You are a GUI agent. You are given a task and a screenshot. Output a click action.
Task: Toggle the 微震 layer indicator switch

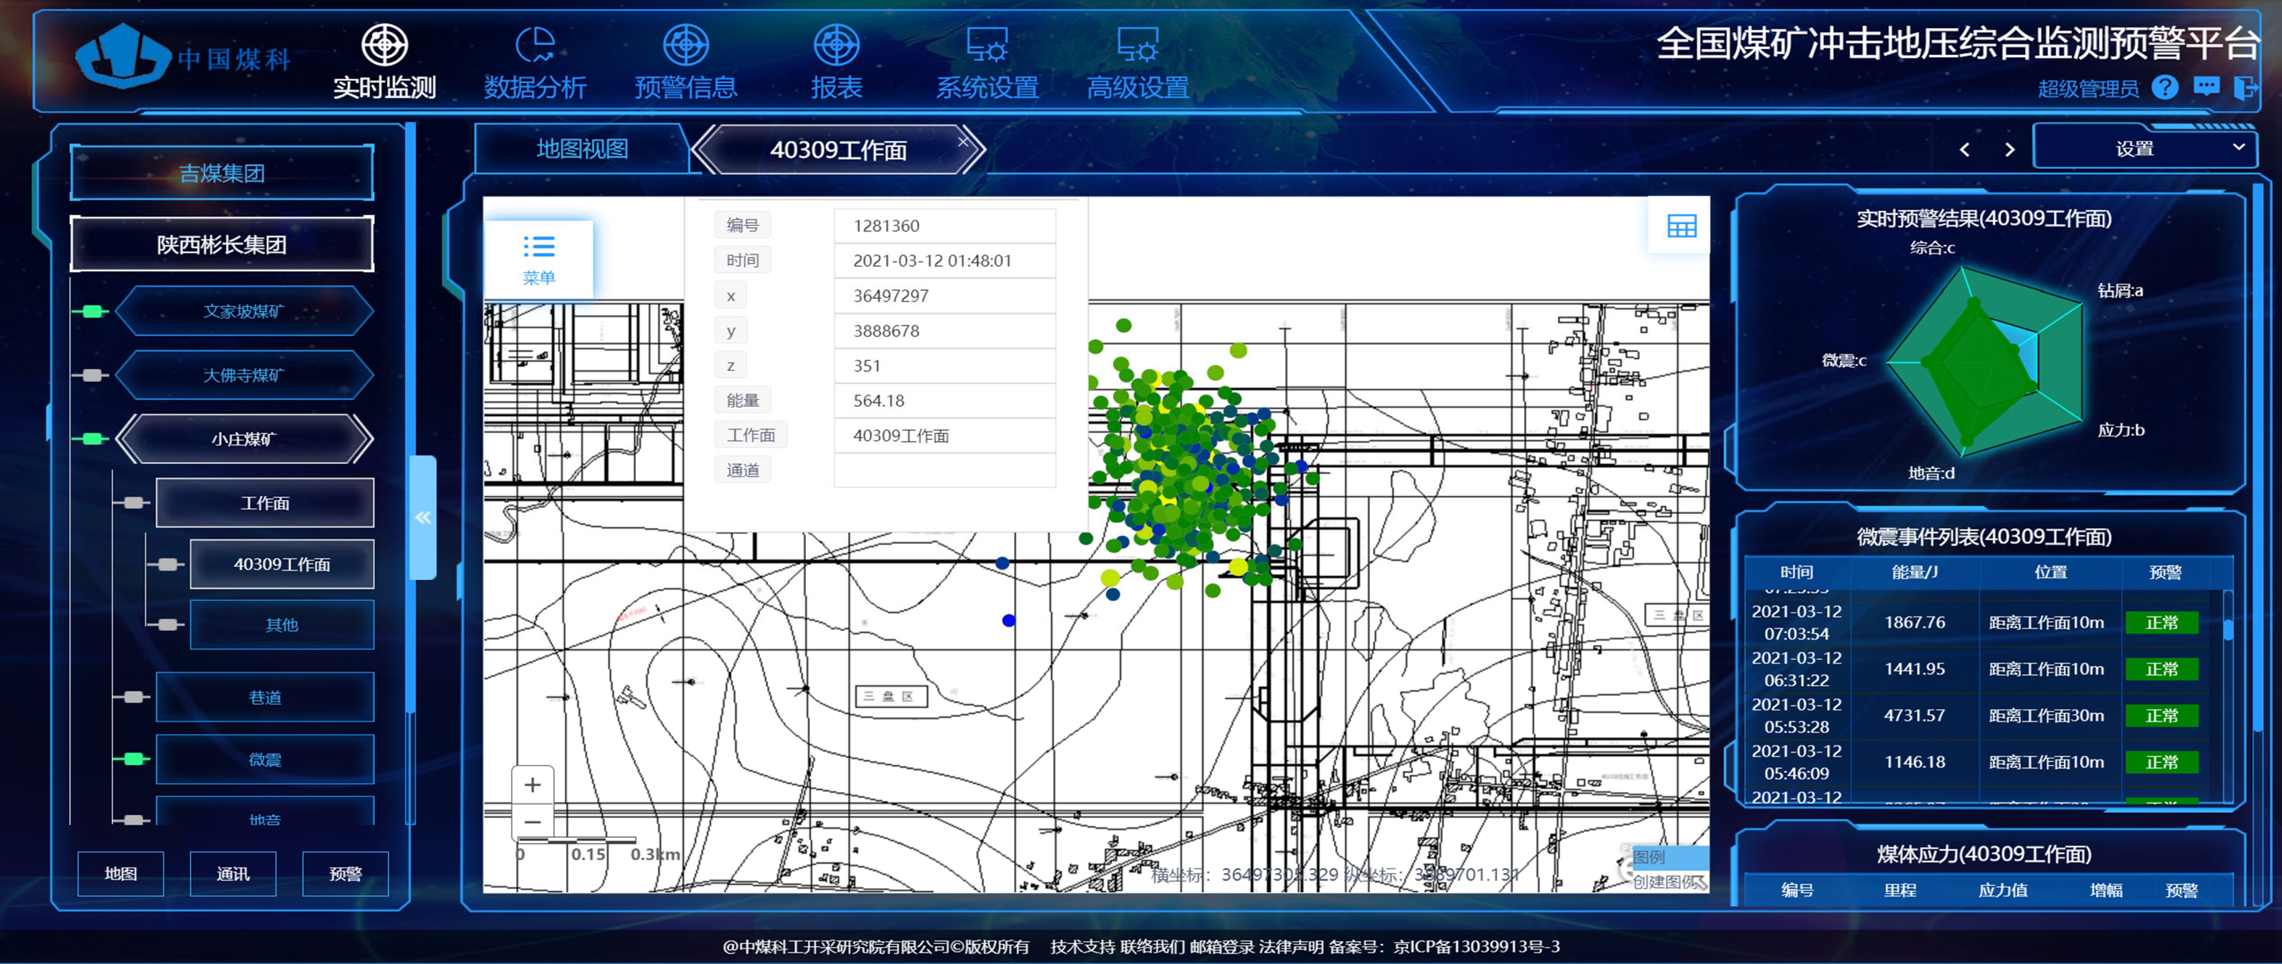(133, 759)
